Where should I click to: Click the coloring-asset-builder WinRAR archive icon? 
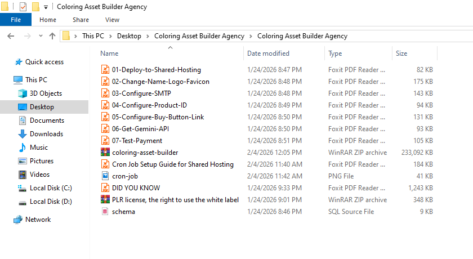click(105, 153)
